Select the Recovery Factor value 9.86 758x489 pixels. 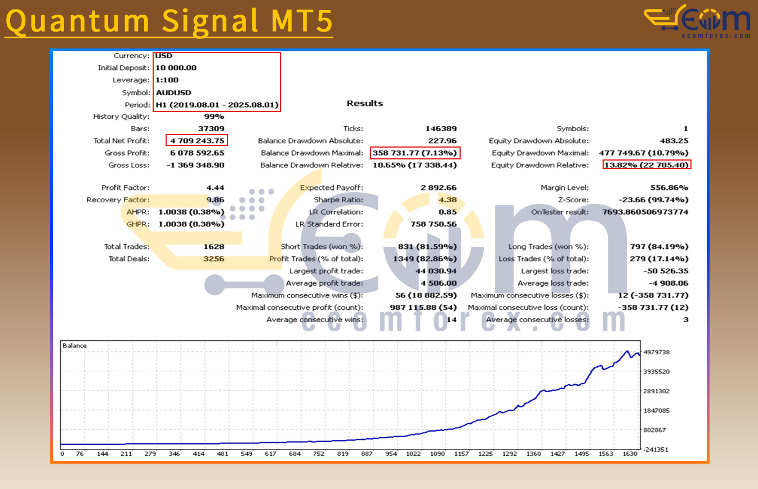pyautogui.click(x=216, y=200)
